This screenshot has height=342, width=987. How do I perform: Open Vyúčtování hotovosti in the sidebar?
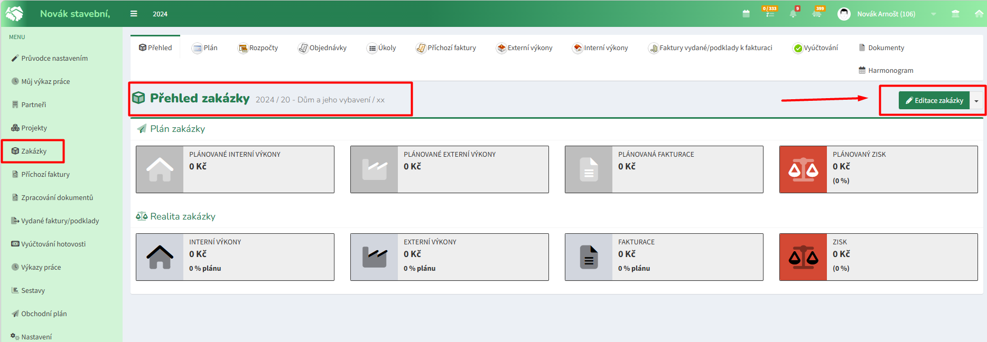49,244
